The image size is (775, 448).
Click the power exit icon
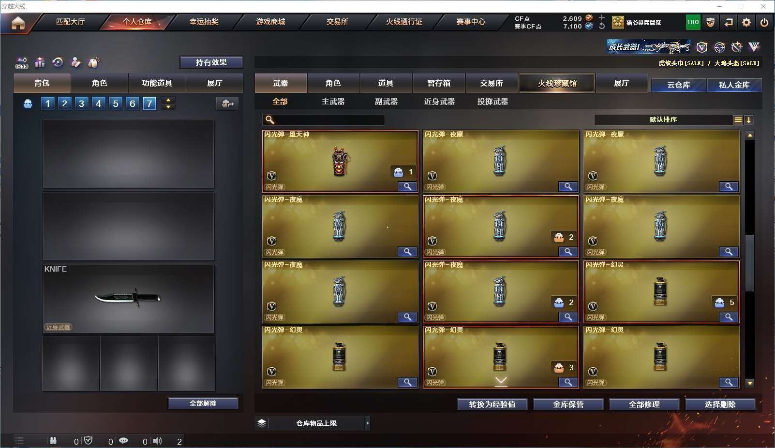(764, 22)
